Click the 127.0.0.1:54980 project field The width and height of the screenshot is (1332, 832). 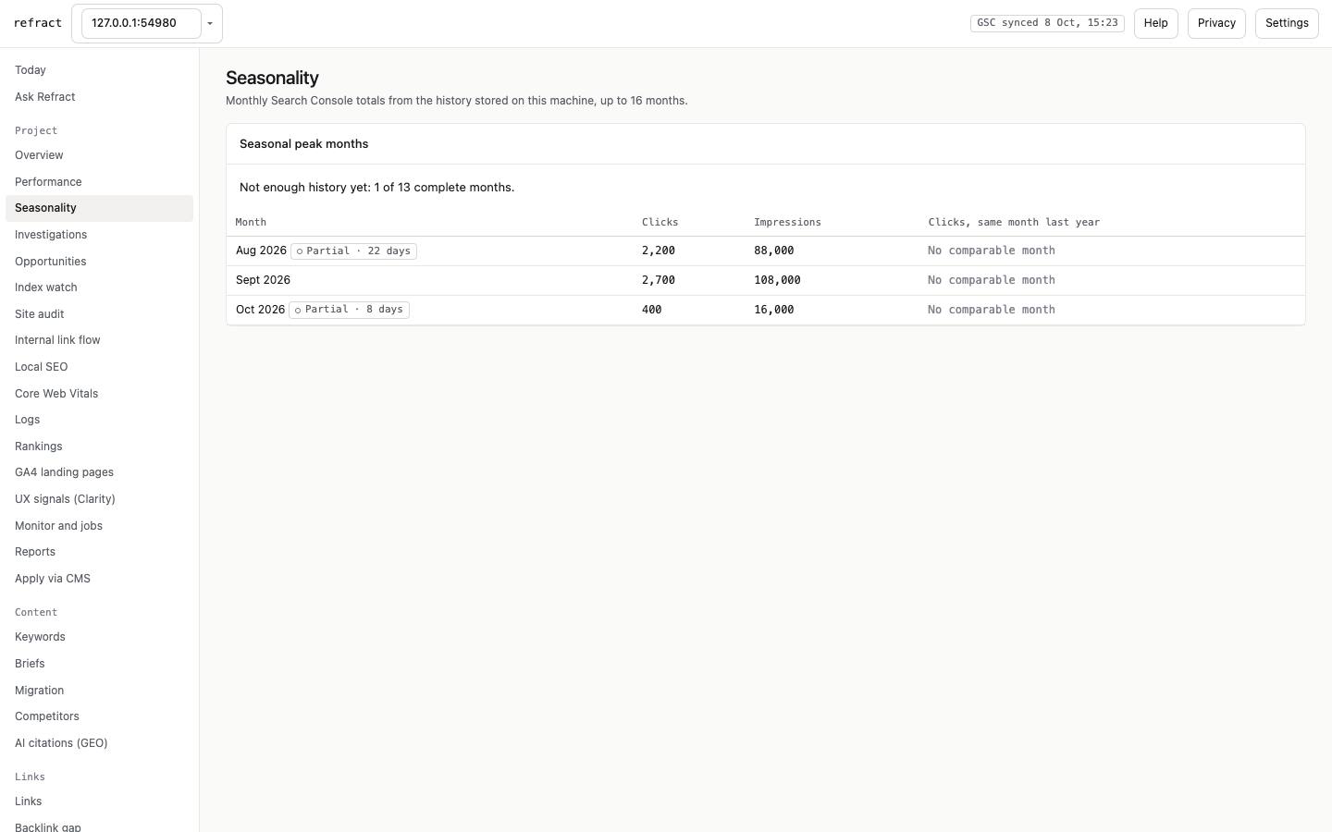[142, 23]
